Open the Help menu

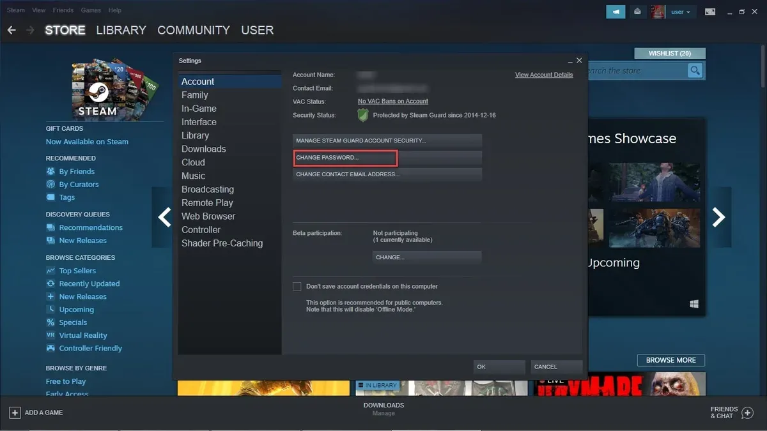point(115,10)
